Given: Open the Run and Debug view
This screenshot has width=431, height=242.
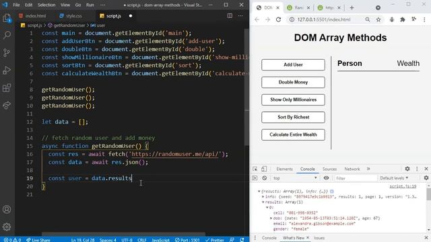Looking at the screenshot, I should (x=7, y=70).
